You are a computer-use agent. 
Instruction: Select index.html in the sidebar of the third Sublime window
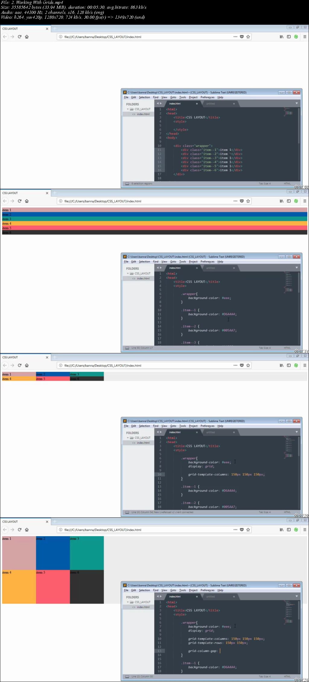point(143,443)
